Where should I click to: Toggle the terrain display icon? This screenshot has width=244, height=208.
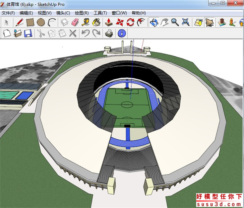point(209,22)
